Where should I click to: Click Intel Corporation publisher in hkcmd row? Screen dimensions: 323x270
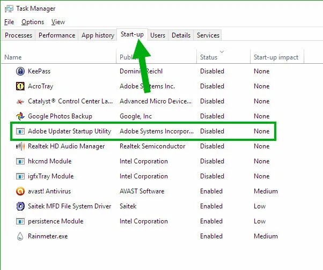(144, 161)
